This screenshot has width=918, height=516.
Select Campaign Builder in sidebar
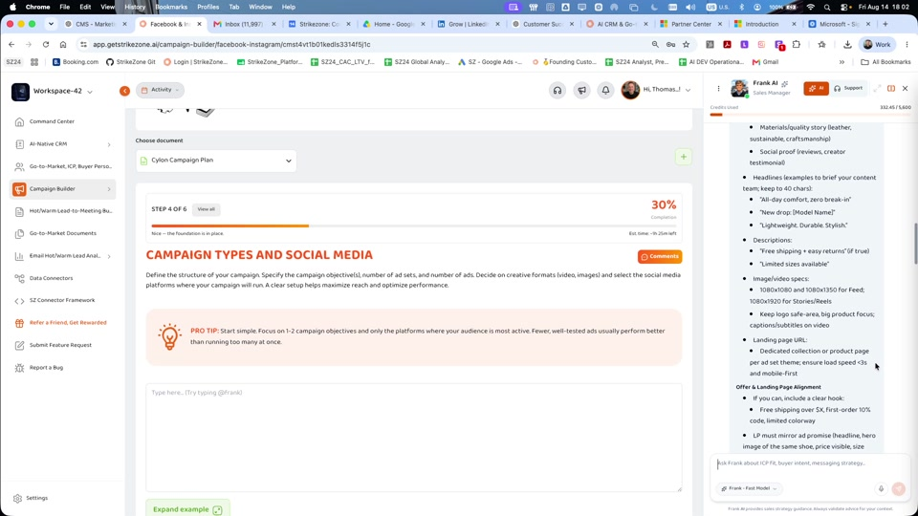point(63,189)
